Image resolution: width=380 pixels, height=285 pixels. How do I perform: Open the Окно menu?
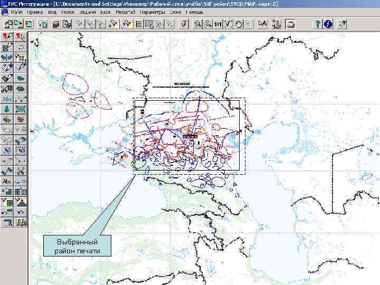[x=175, y=12]
